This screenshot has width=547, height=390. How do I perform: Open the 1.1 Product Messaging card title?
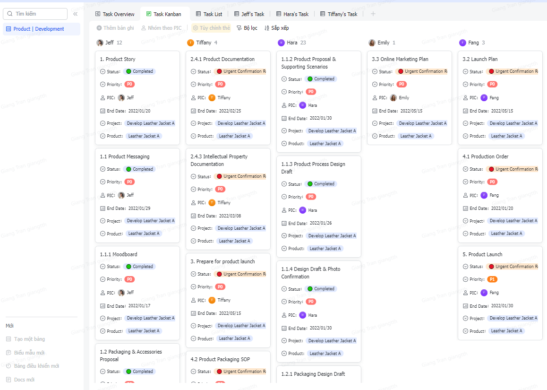pos(125,157)
